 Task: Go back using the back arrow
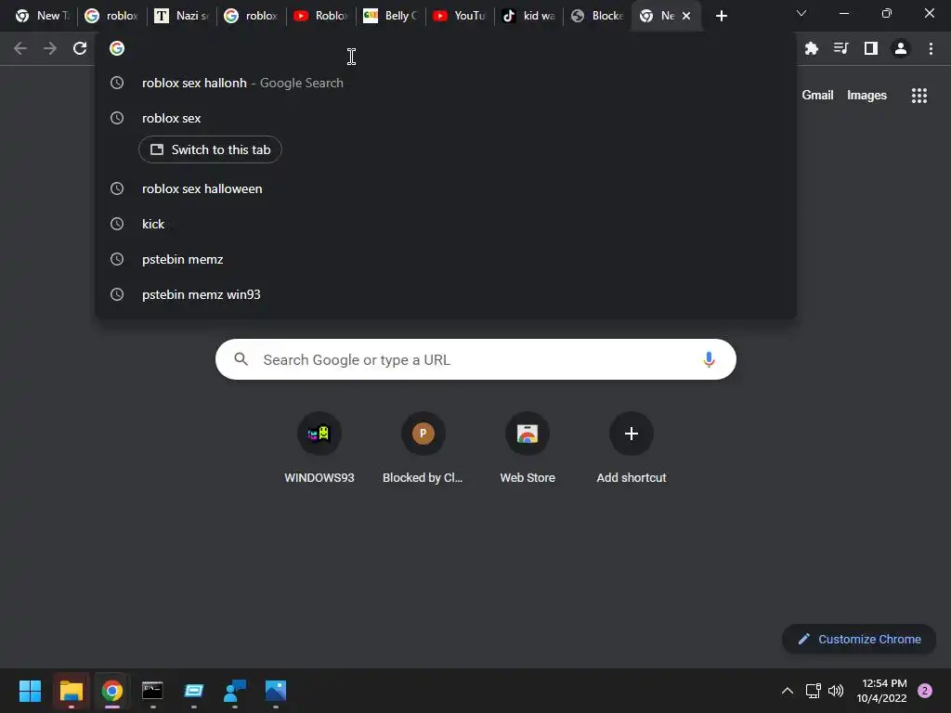pyautogui.click(x=20, y=48)
